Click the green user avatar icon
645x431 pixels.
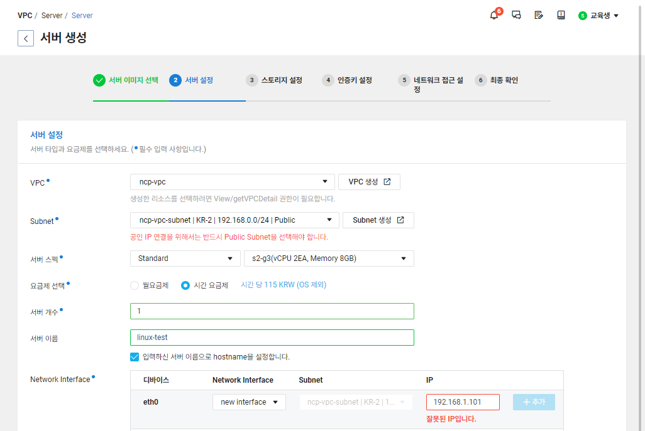(583, 16)
